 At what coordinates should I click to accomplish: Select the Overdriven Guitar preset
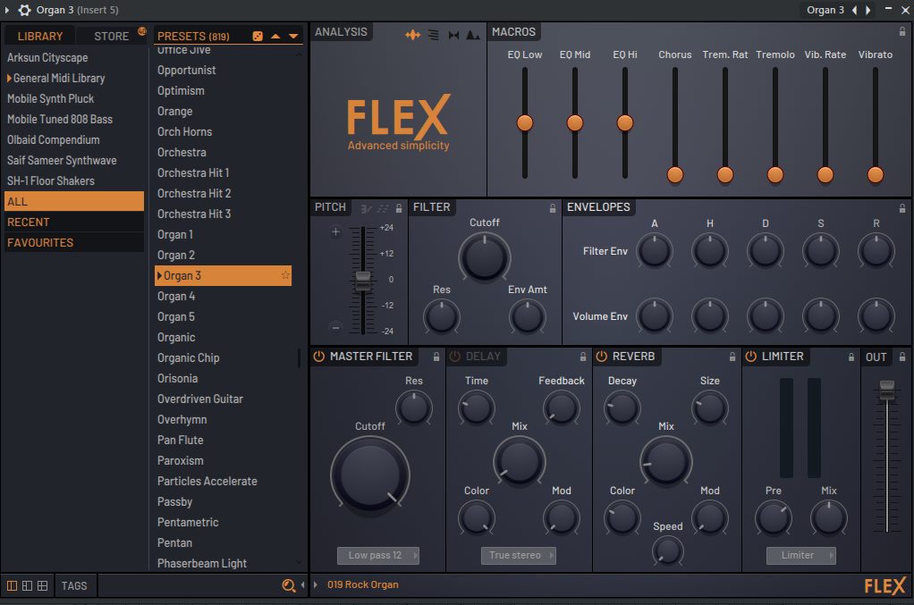[200, 399]
